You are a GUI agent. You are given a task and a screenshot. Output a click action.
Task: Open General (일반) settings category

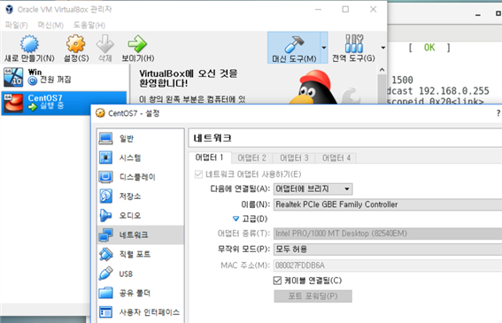click(x=140, y=138)
